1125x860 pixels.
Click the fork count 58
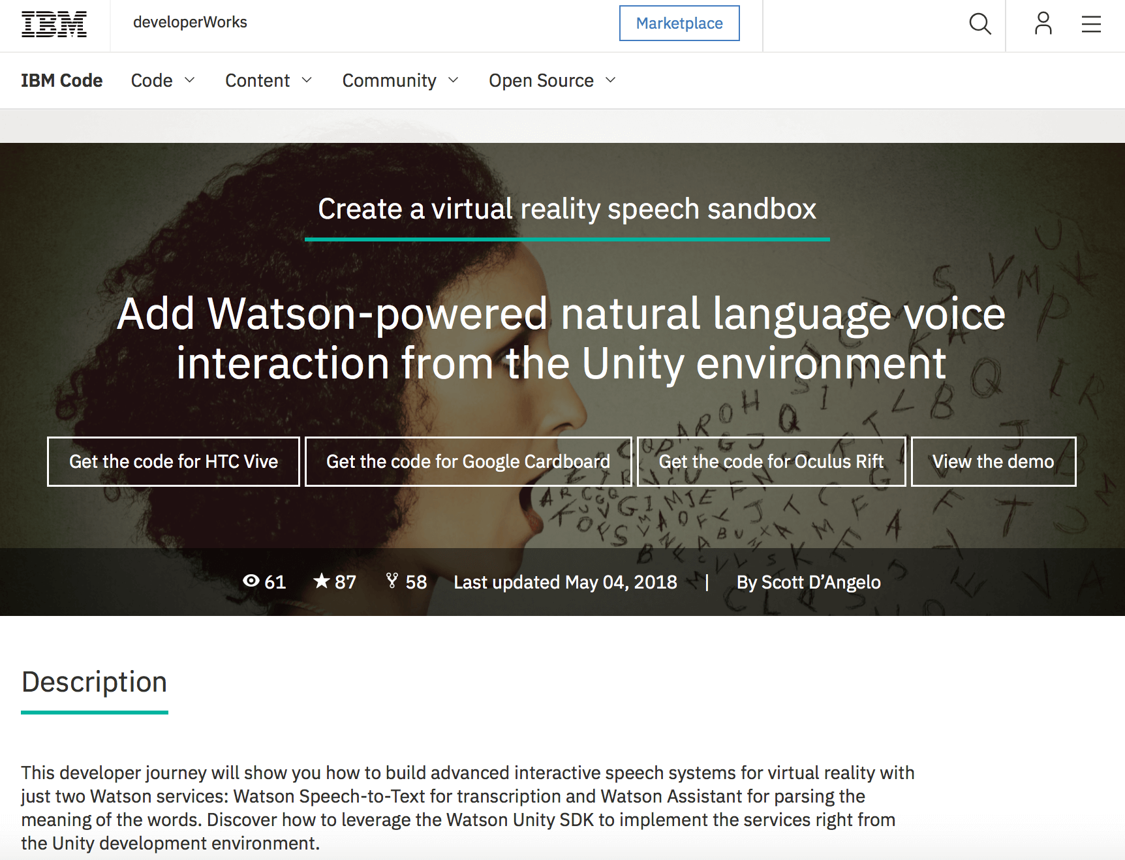pos(416,582)
